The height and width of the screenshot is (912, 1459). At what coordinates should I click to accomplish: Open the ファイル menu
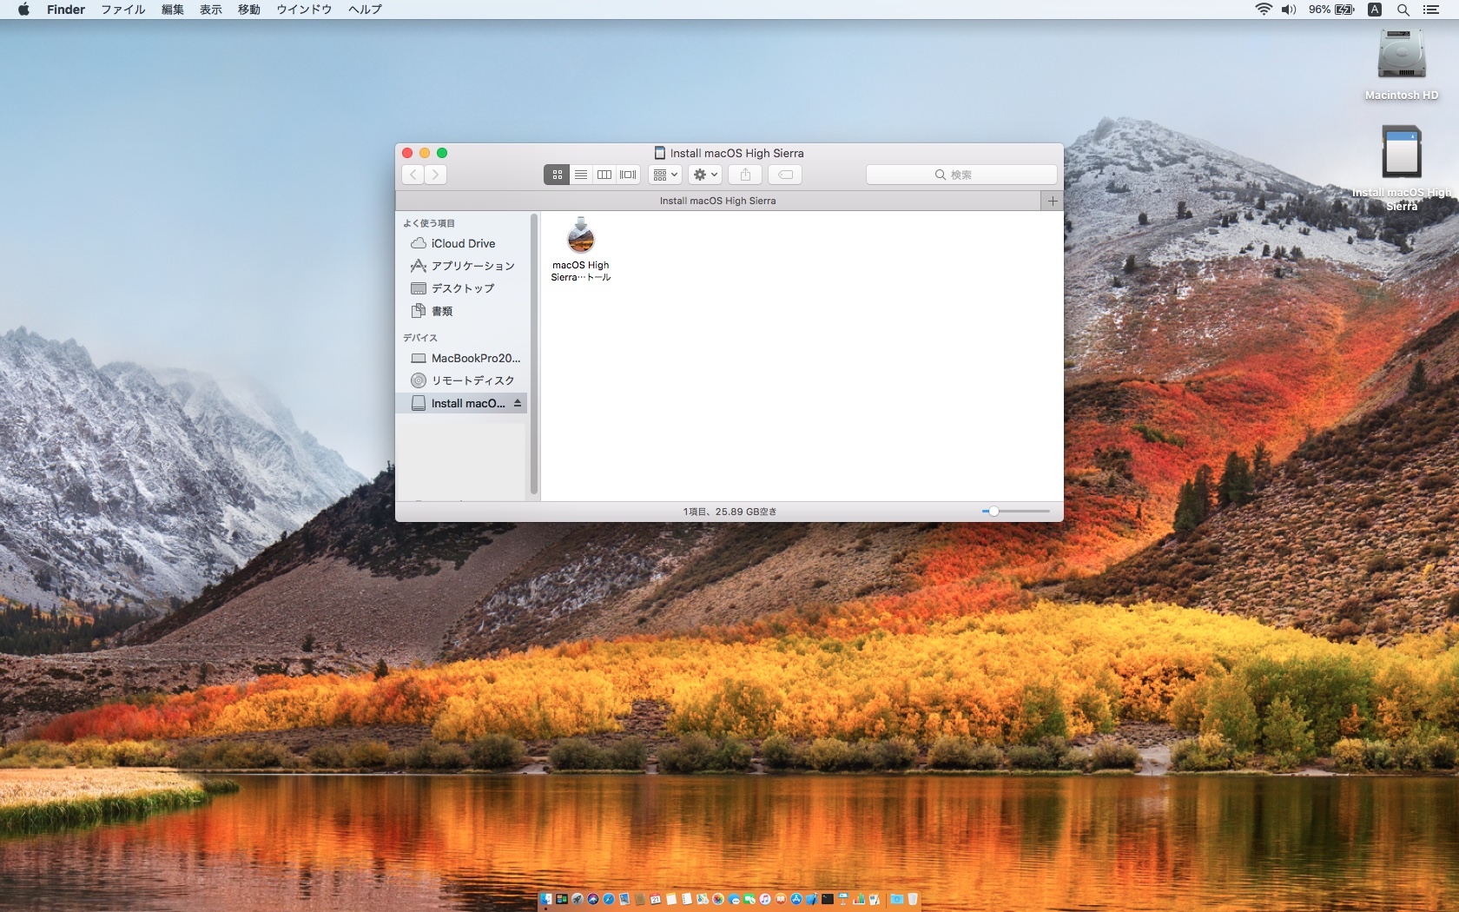(x=123, y=10)
